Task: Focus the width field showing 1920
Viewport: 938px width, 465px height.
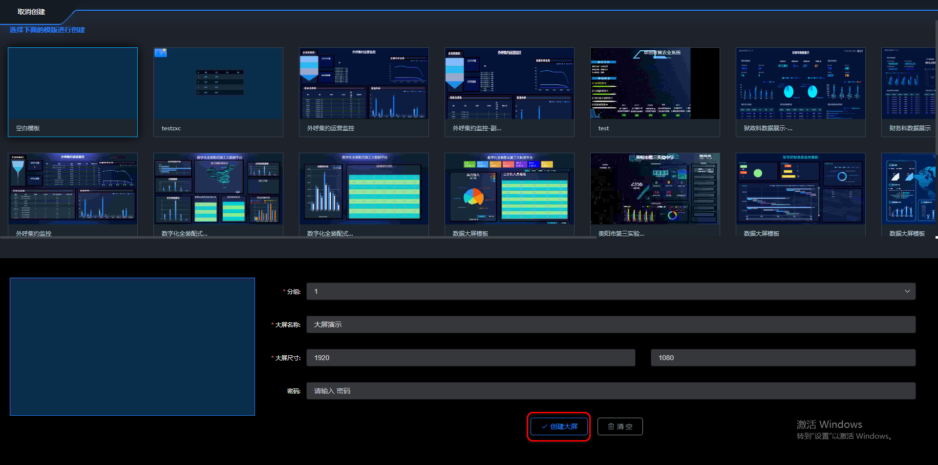Action: (470, 358)
